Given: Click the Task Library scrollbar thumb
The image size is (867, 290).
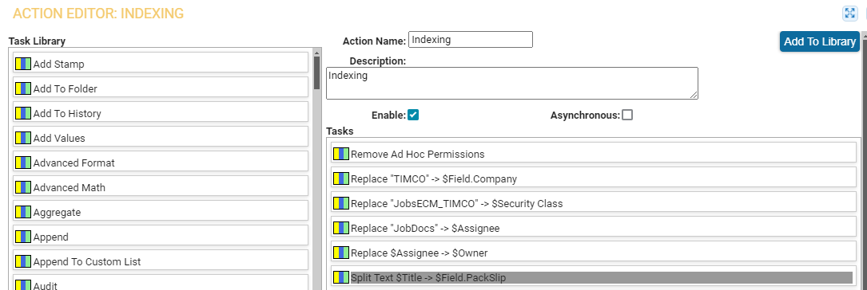Looking at the screenshot, I should pyautogui.click(x=316, y=72).
